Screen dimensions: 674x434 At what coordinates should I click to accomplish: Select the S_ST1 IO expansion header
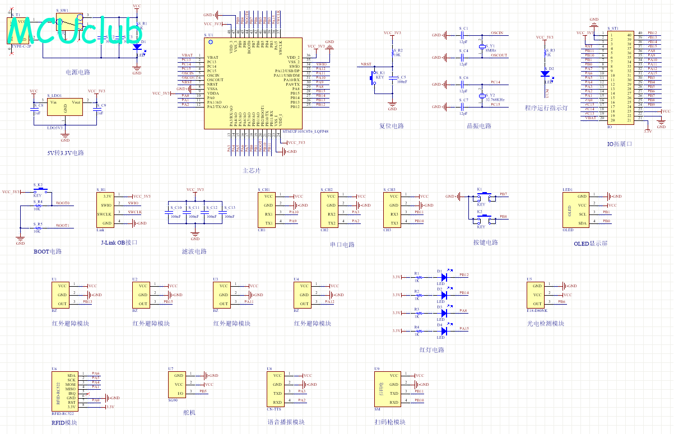[x=620, y=77]
